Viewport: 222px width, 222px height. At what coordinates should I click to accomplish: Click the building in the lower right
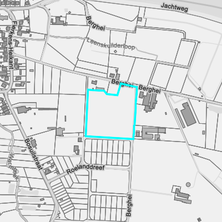pos(182,195)
